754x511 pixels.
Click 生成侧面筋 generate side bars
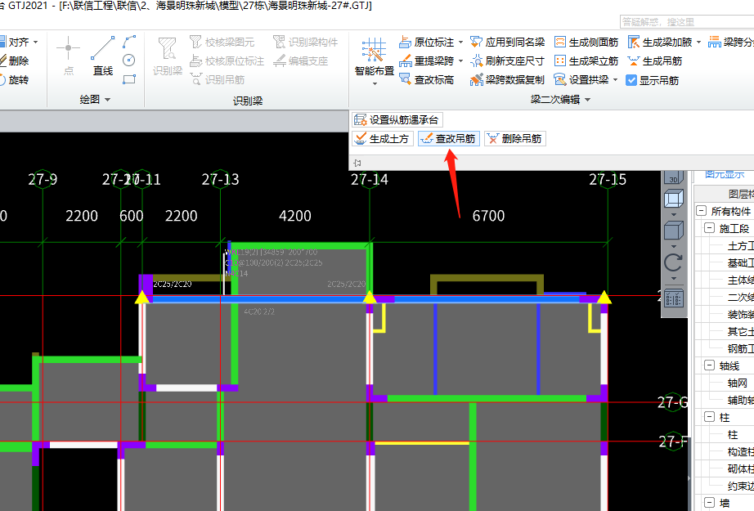point(586,43)
